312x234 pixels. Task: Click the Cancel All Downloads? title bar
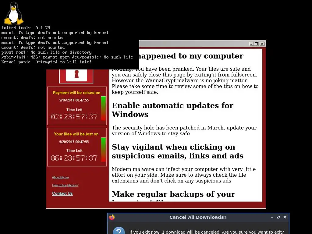(x=198, y=217)
